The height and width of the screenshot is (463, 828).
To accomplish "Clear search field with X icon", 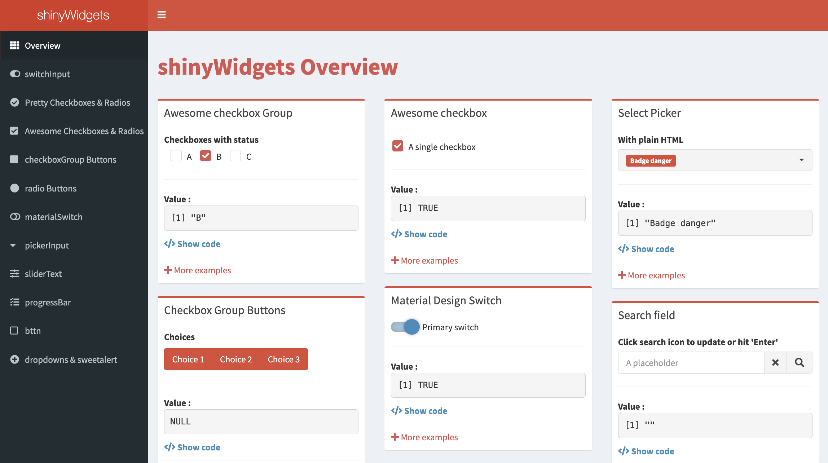I will [775, 363].
